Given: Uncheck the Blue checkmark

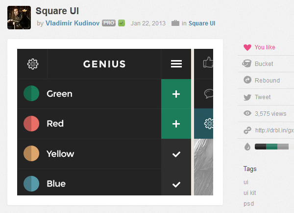Looking at the screenshot, I should point(176,184).
